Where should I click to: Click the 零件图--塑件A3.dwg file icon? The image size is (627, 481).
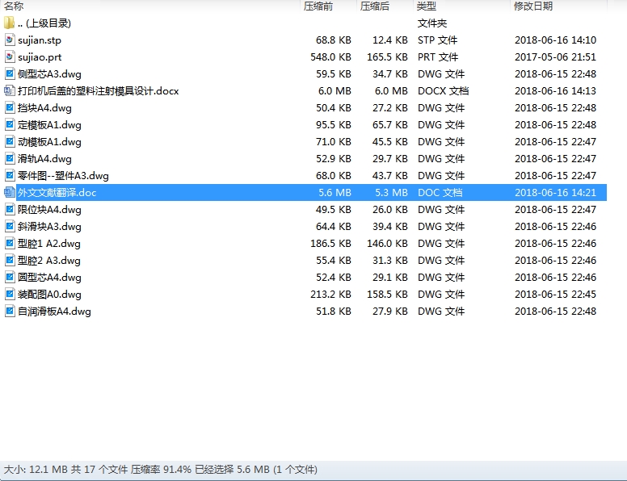click(10, 176)
